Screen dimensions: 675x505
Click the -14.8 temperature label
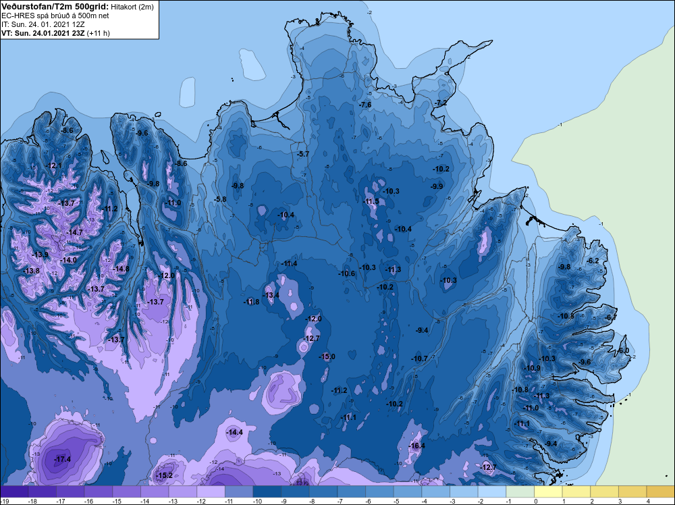[x=121, y=269]
